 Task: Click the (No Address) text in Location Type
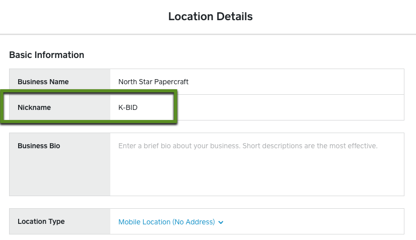[x=194, y=222]
